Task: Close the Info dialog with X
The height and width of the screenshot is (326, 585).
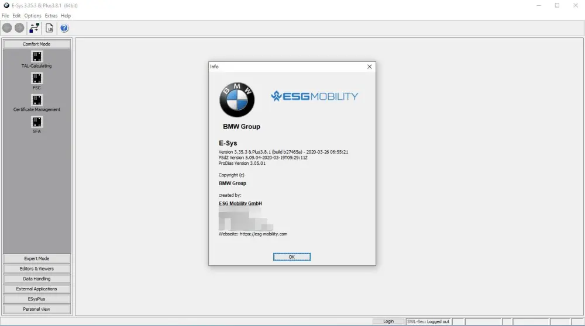Action: (369, 67)
